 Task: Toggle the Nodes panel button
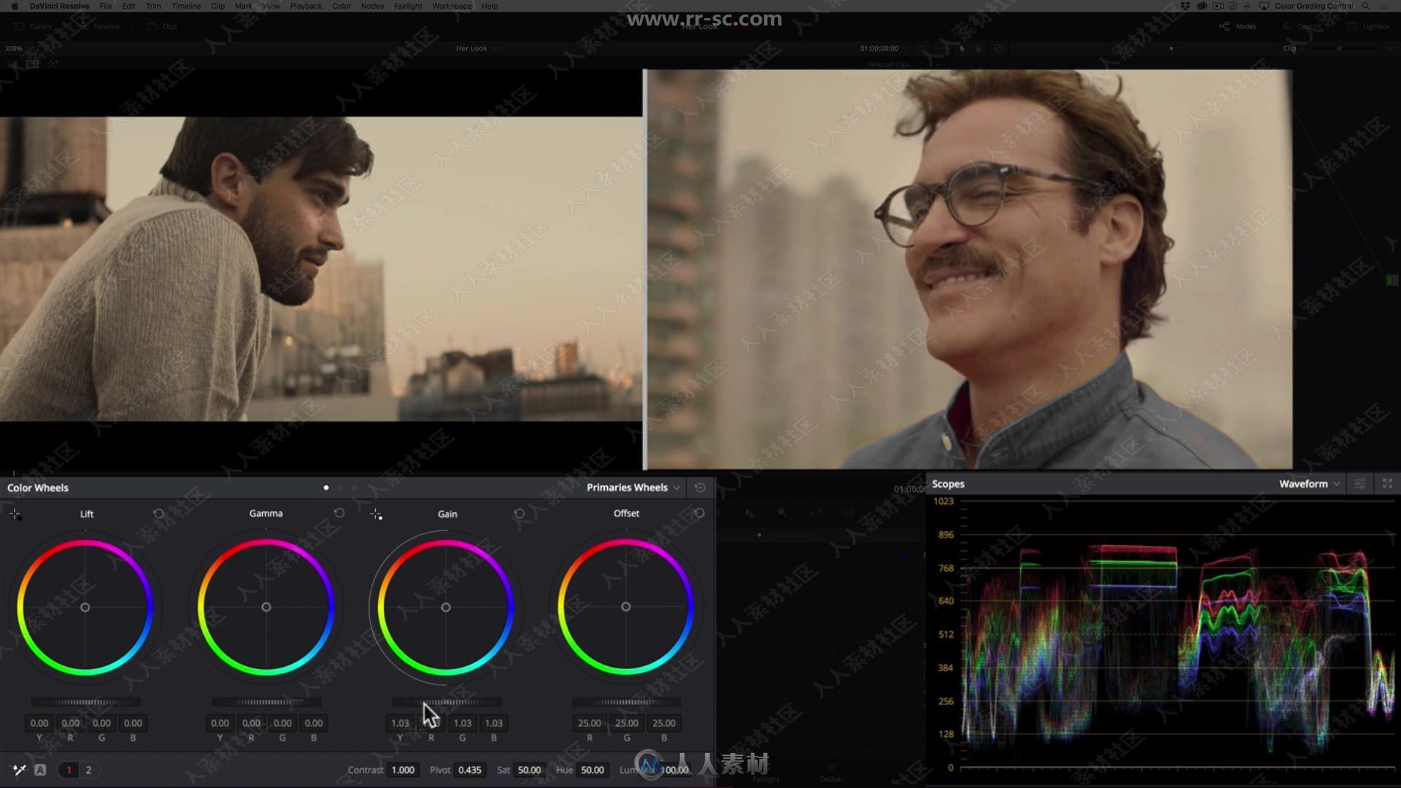point(1238,26)
